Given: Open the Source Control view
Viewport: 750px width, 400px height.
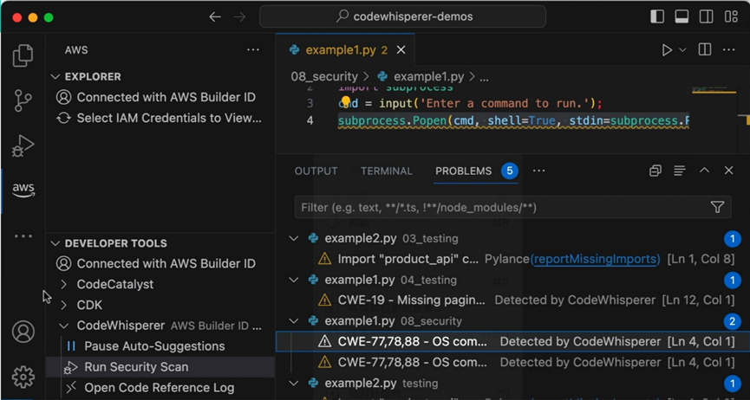Looking at the screenshot, I should click(23, 100).
